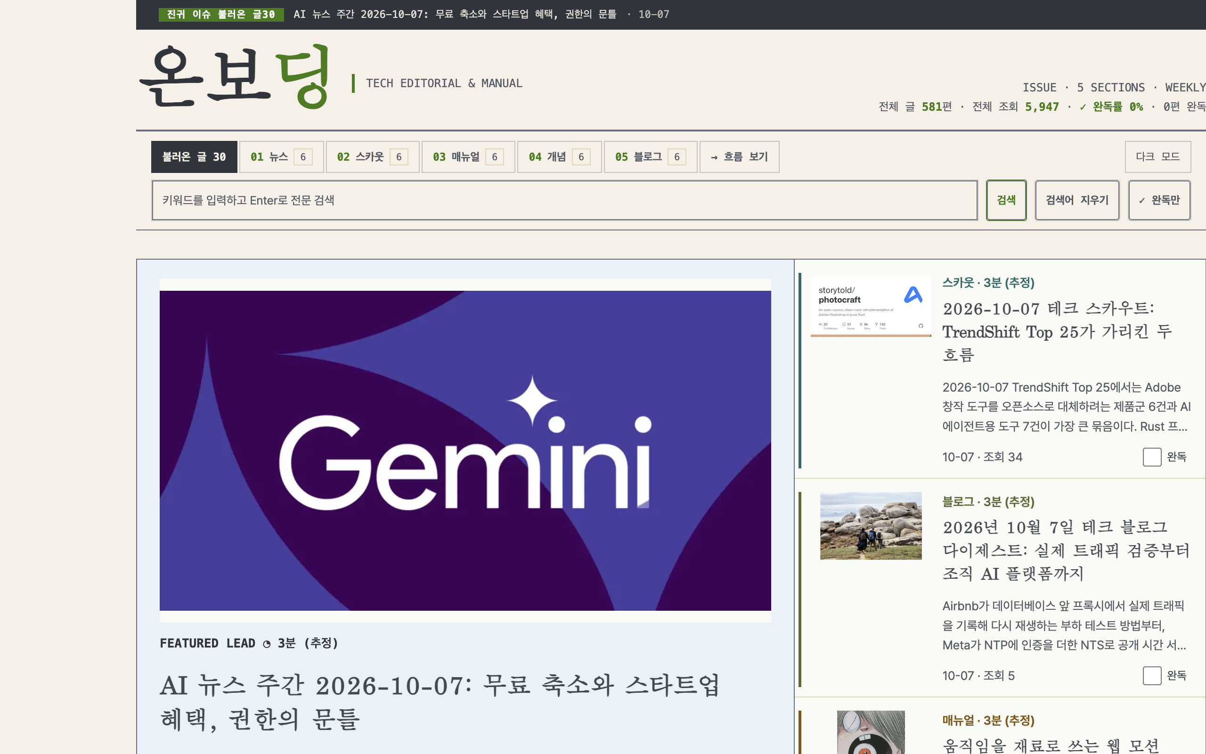Image resolution: width=1206 pixels, height=754 pixels.
Task: Click the 전체 글 581편 stat
Action: tap(915, 107)
